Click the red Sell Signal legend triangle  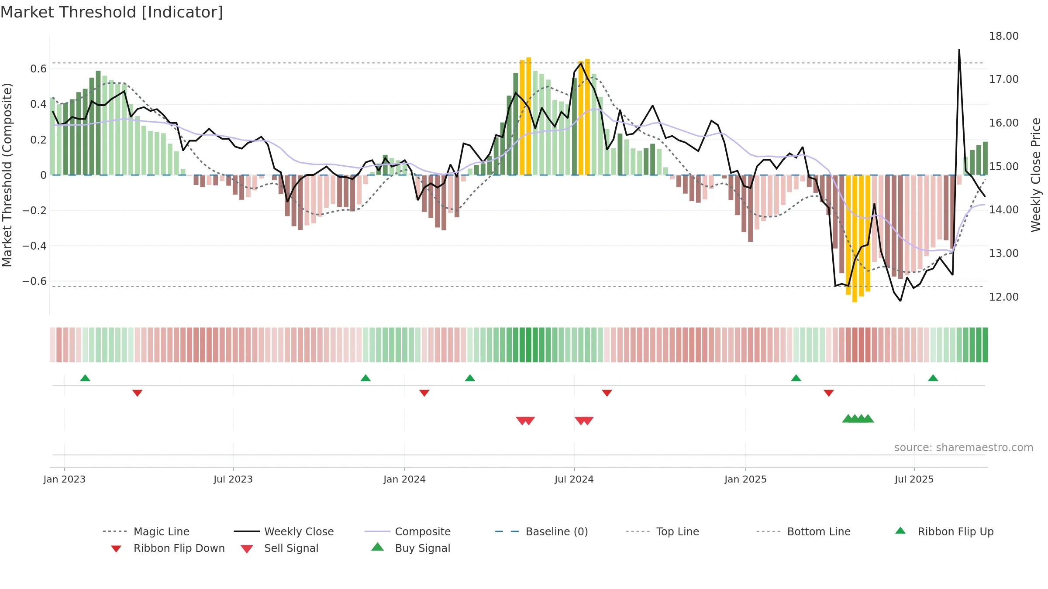247,549
